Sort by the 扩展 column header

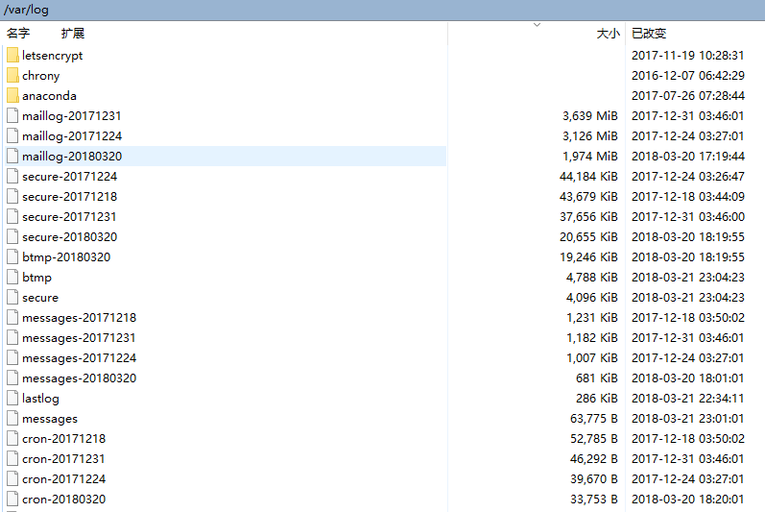(x=73, y=34)
